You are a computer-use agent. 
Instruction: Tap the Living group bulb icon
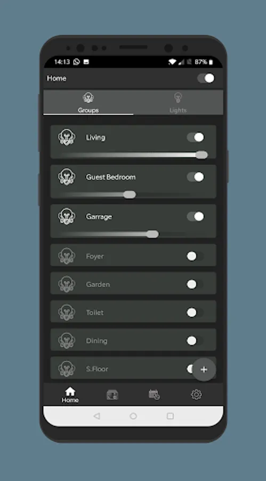pyautogui.click(x=67, y=137)
